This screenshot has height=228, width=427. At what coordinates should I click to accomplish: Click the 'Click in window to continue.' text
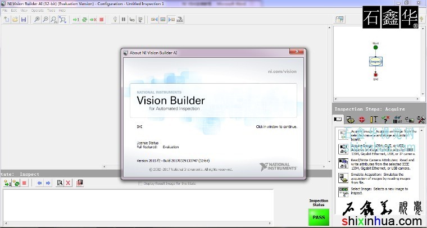tap(276, 127)
